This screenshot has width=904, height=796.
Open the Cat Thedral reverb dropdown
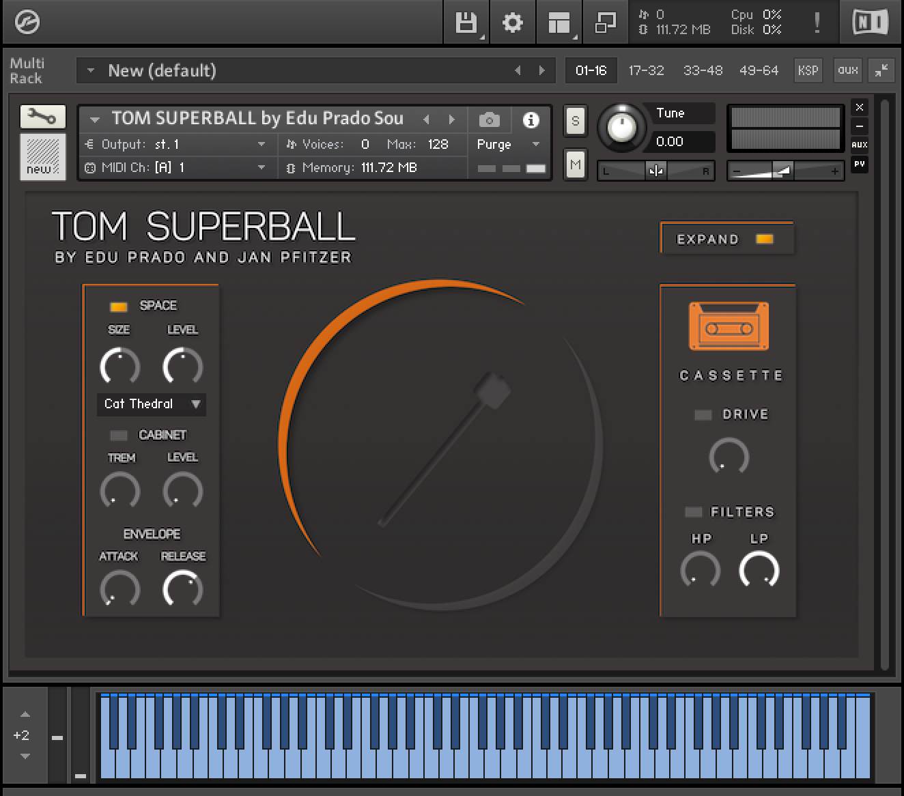coord(152,404)
